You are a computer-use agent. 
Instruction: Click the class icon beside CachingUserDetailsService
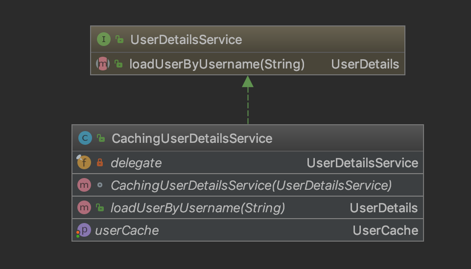coord(85,138)
